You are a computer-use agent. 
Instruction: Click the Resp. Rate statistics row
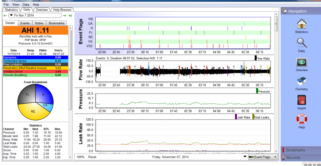33,140
